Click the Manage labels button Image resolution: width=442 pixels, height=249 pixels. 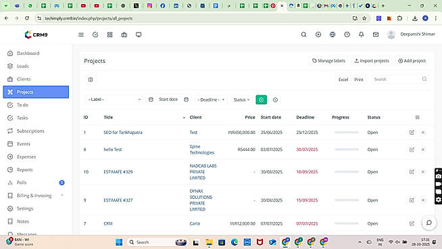[x=328, y=61]
